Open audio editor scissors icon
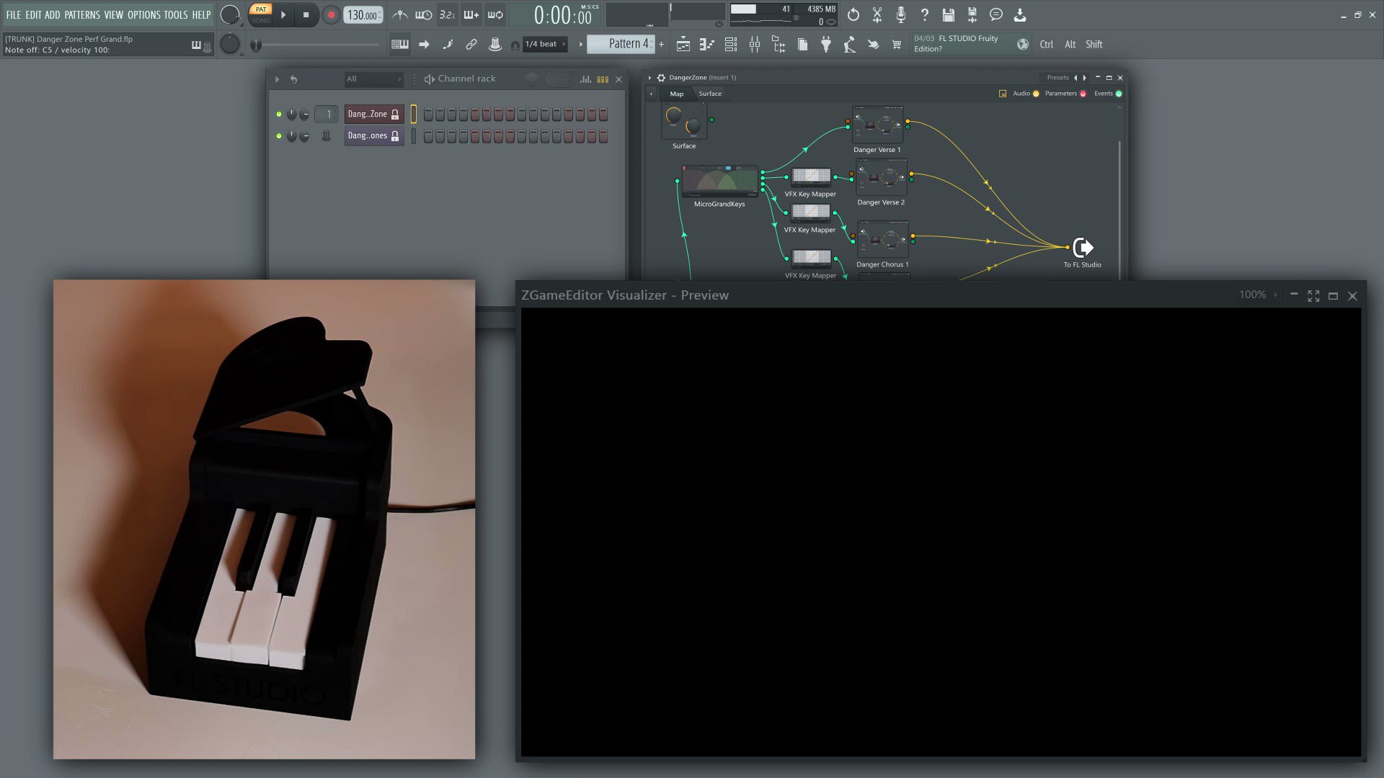The image size is (1384, 778). click(877, 14)
